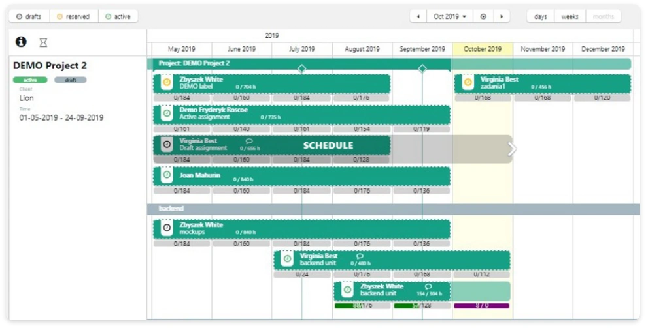Click status icon on Virginia Best Draft assignment
The image size is (646, 328).
coord(167,144)
